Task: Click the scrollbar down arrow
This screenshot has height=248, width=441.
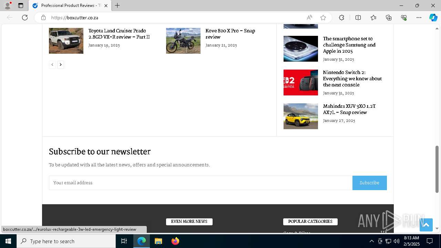Action: pyautogui.click(x=437, y=228)
